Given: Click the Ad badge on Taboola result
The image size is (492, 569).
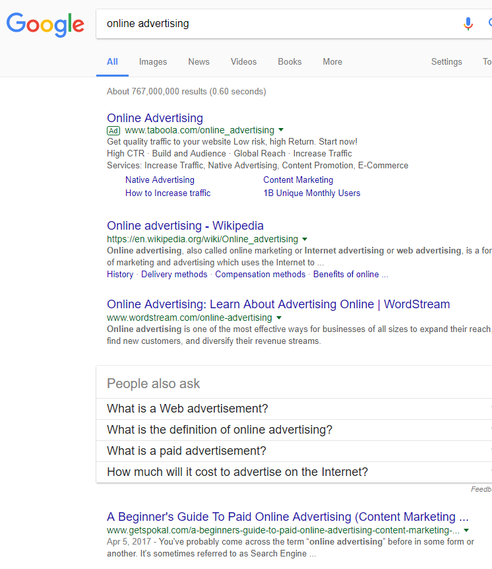Looking at the screenshot, I should (x=113, y=131).
